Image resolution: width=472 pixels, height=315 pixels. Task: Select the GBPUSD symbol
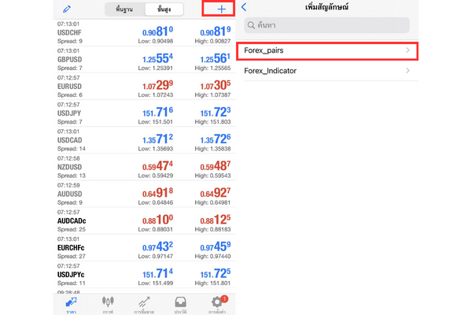click(71, 59)
